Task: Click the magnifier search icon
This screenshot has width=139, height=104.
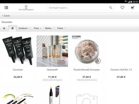Action: point(111,8)
